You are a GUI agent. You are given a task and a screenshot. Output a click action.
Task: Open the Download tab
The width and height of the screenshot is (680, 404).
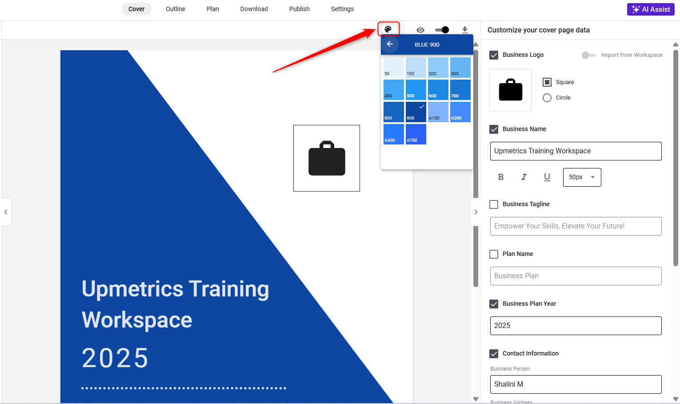pyautogui.click(x=254, y=9)
